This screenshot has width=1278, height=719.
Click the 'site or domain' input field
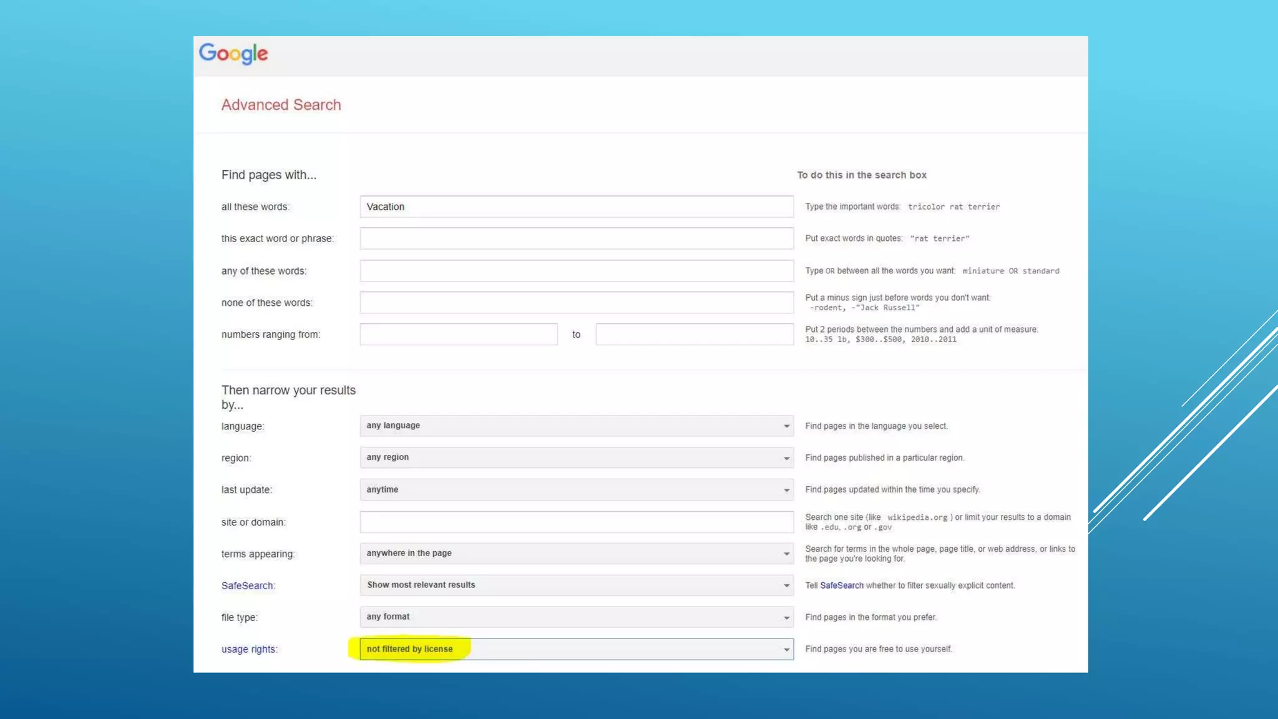pos(576,522)
